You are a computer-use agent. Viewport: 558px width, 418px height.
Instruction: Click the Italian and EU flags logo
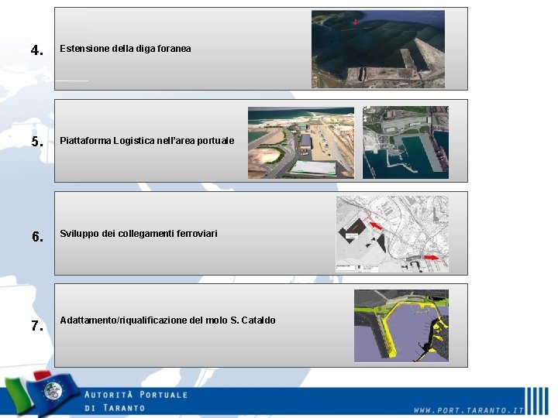pyautogui.click(x=42, y=392)
